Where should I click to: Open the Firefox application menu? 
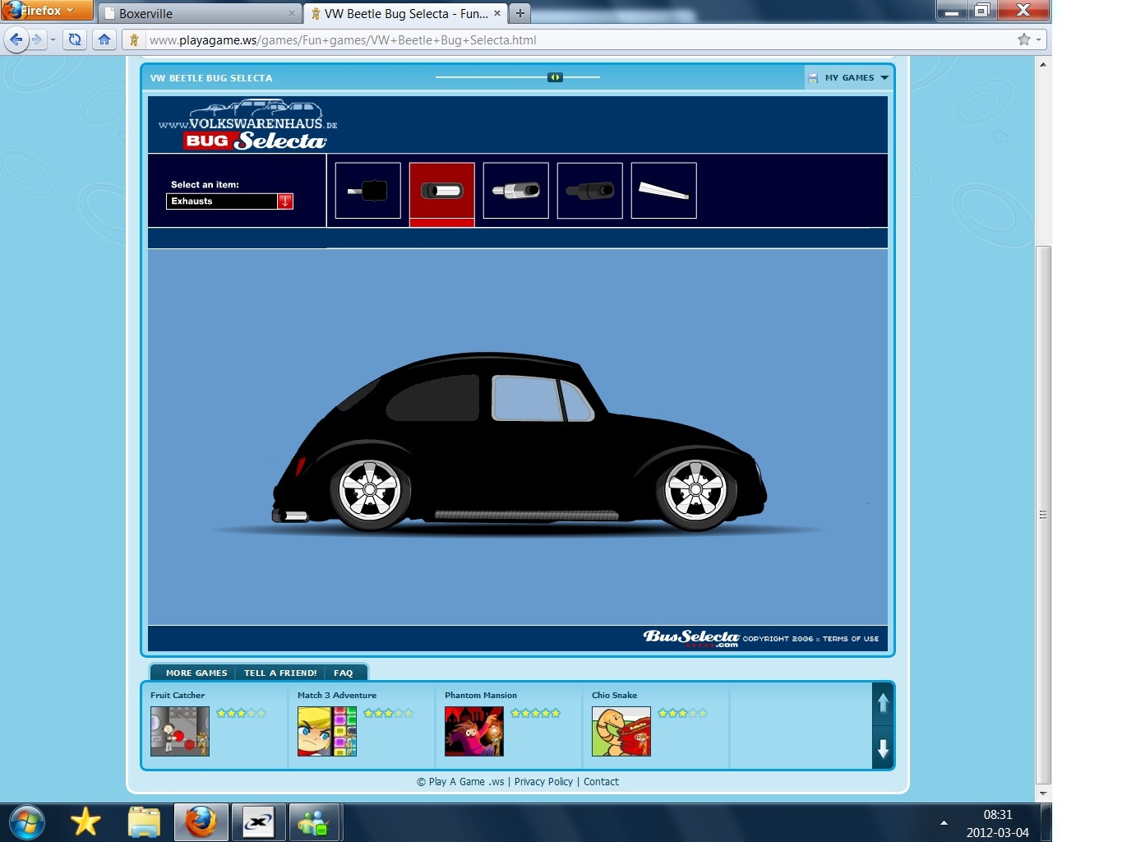coord(46,11)
